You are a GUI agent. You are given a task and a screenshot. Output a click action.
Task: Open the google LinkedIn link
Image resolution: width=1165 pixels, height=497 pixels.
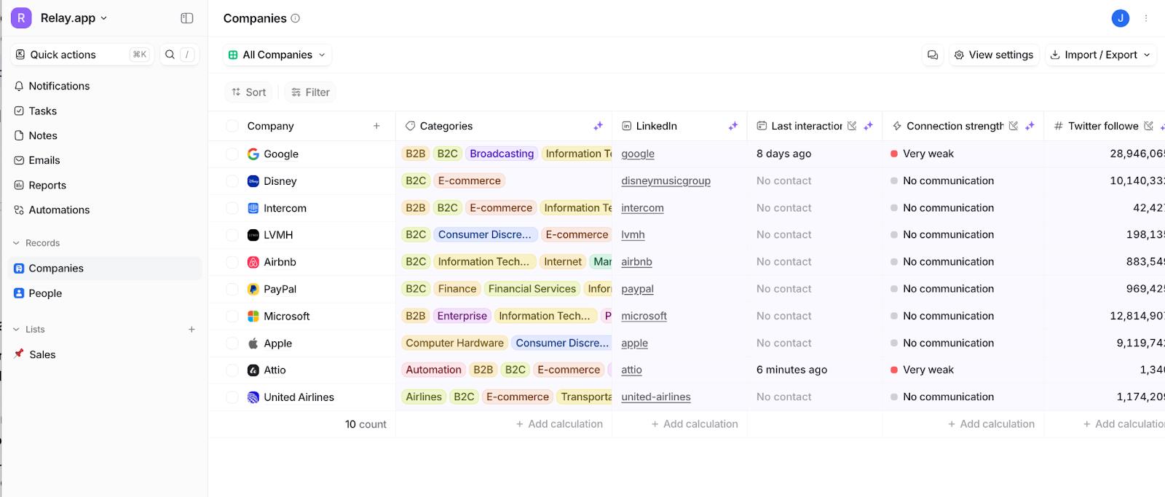[638, 154]
